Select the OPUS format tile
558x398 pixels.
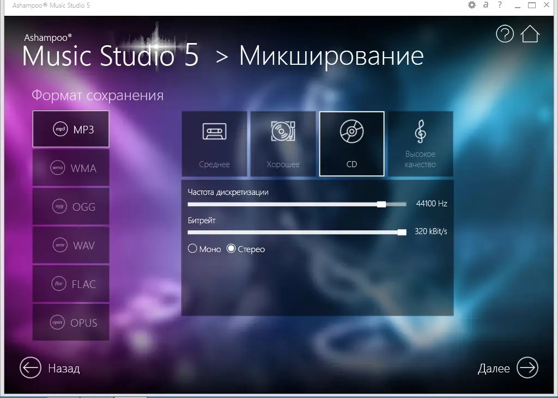(71, 323)
